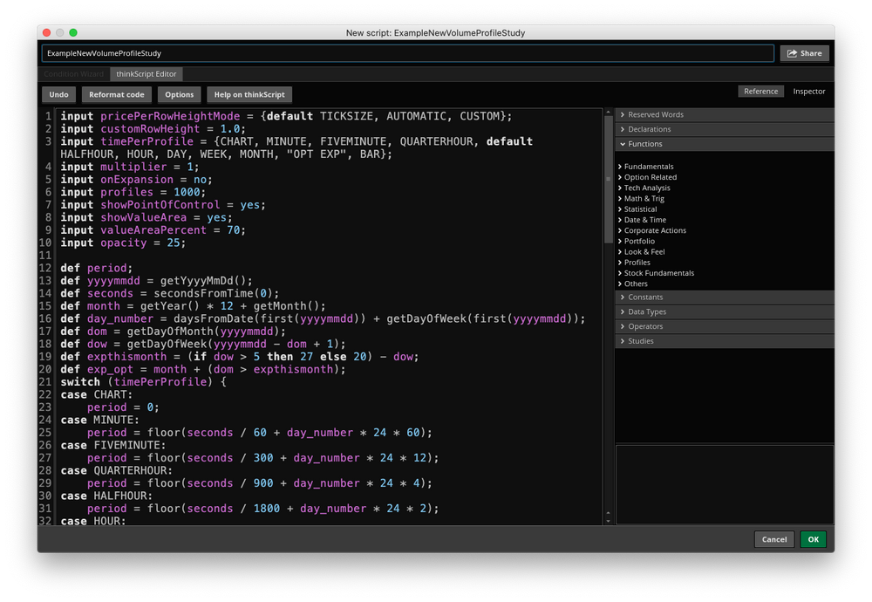Expand the Declarations section
Image resolution: width=872 pixels, height=602 pixels.
pos(725,129)
